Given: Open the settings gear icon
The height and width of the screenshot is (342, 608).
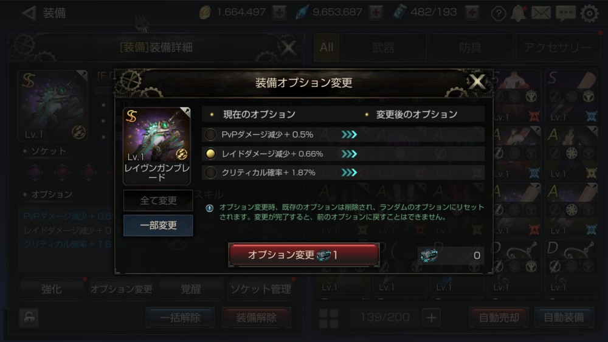Looking at the screenshot, I should point(589,13).
